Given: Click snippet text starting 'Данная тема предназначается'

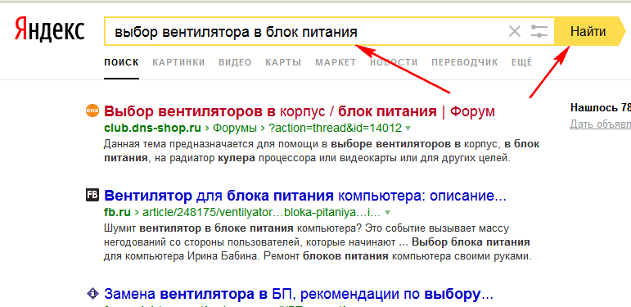Looking at the screenshot, I should pos(322,151).
